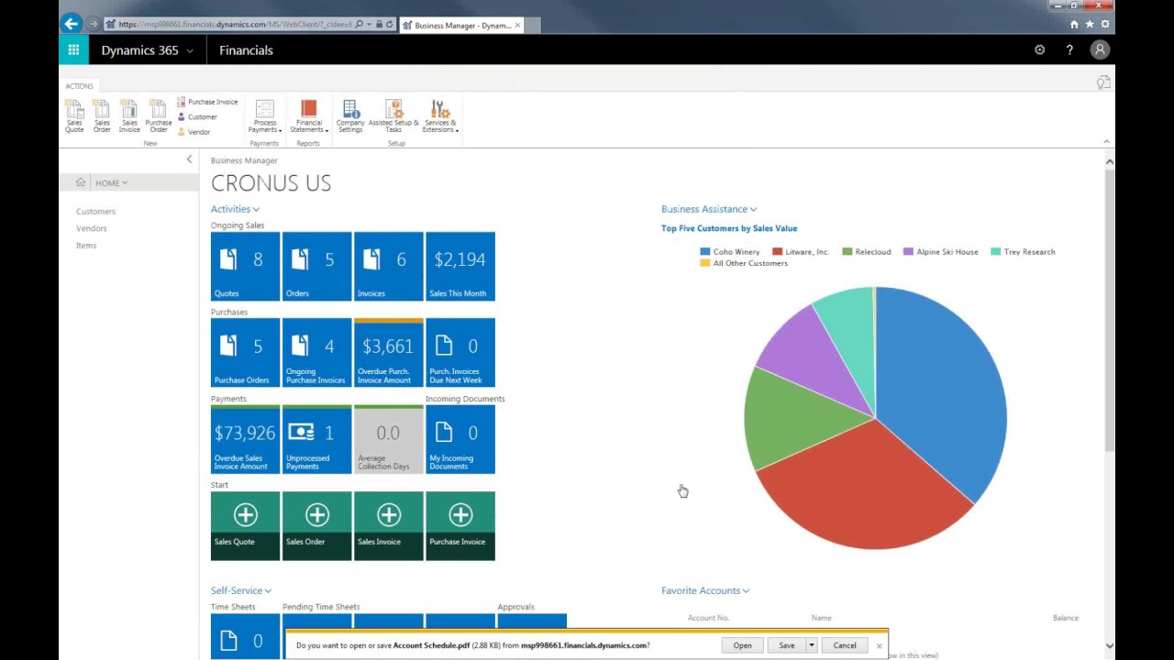The height and width of the screenshot is (660, 1174).
Task: Click the Financials header label
Action: click(x=246, y=50)
